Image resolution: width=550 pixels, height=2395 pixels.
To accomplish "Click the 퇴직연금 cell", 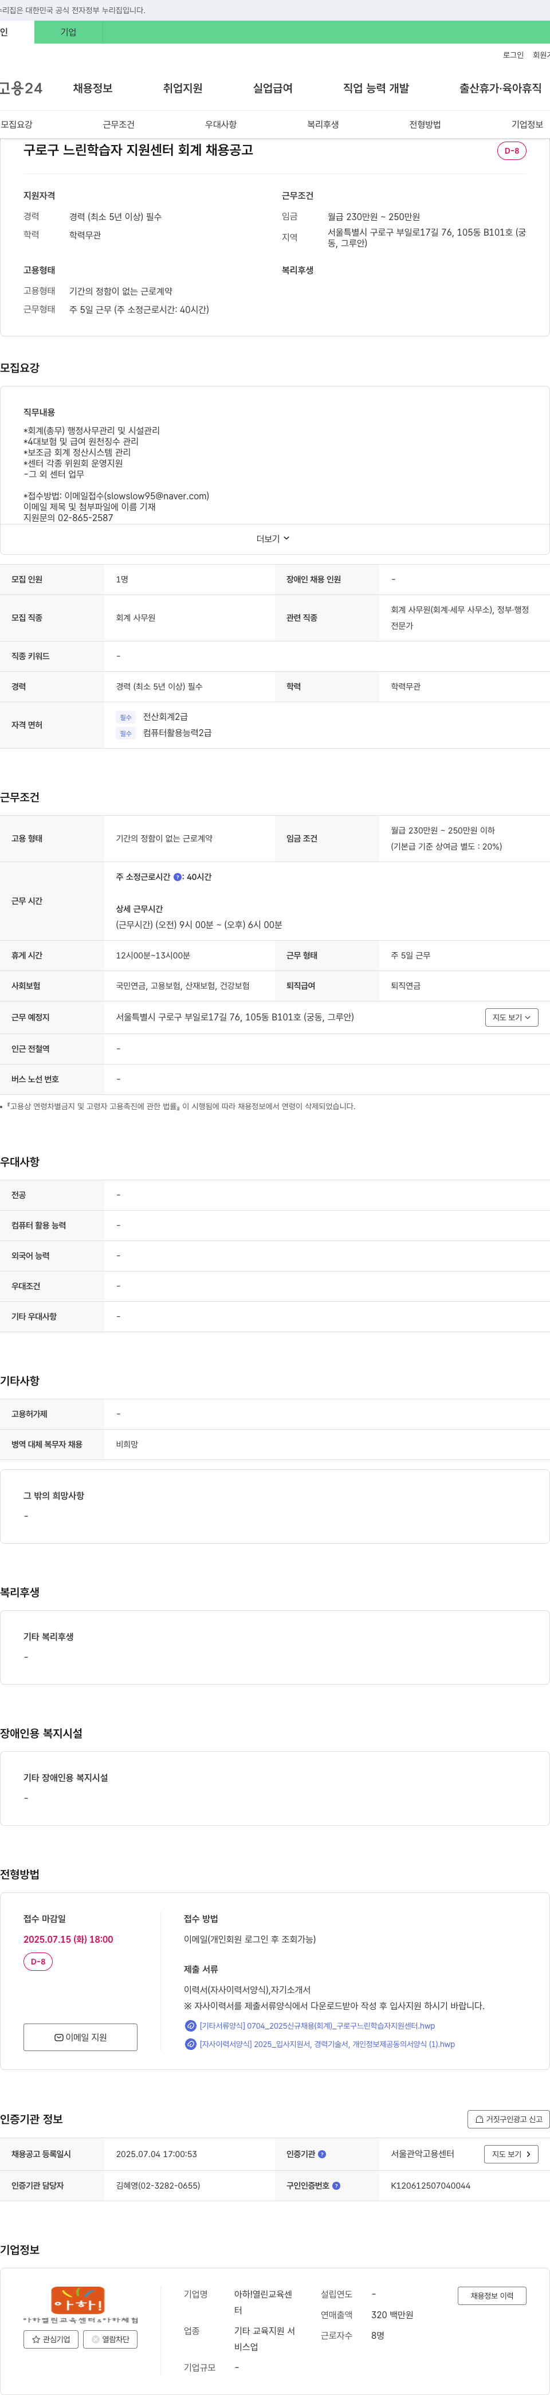I will click(405, 985).
